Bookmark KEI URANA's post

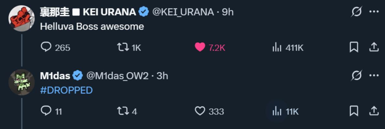point(354,47)
